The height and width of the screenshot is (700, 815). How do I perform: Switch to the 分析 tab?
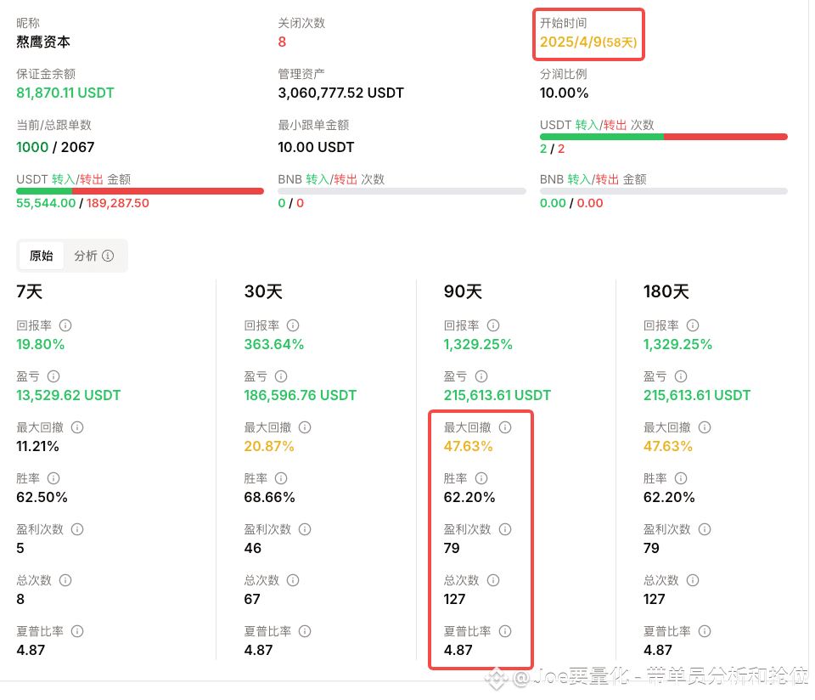click(x=85, y=256)
